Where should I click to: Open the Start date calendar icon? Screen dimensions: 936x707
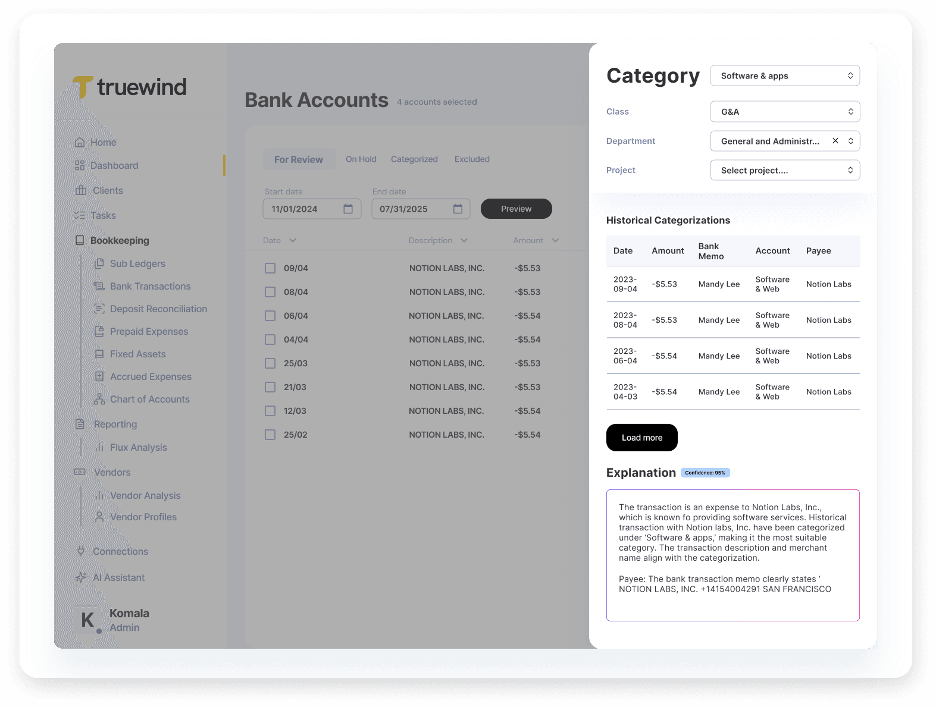(348, 209)
